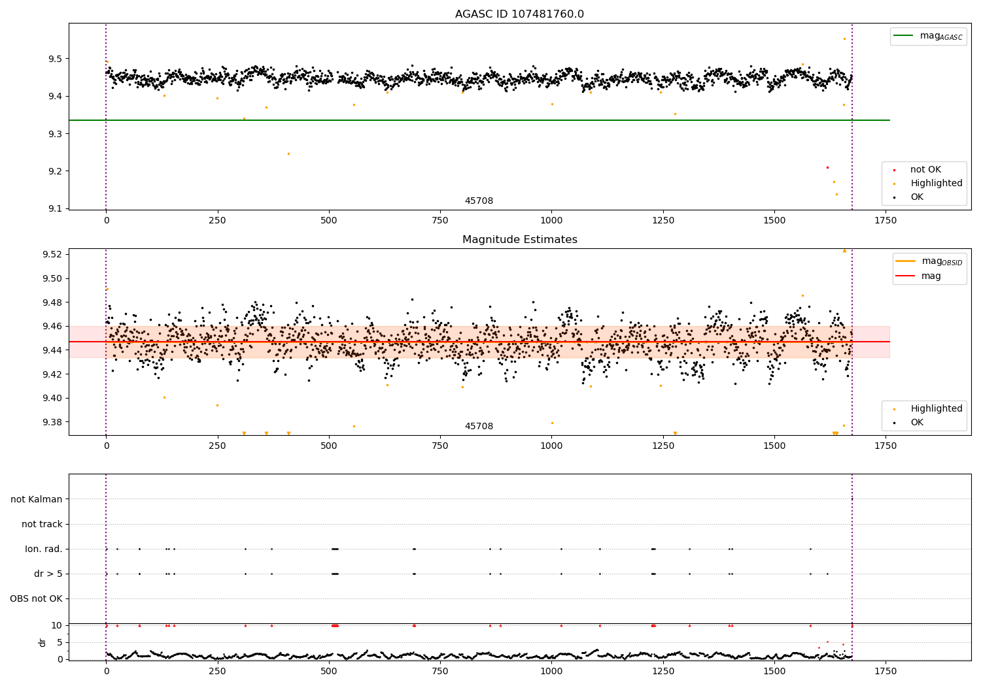Click the mag AGASC legend entry
The image size is (981, 686).
click(x=928, y=36)
